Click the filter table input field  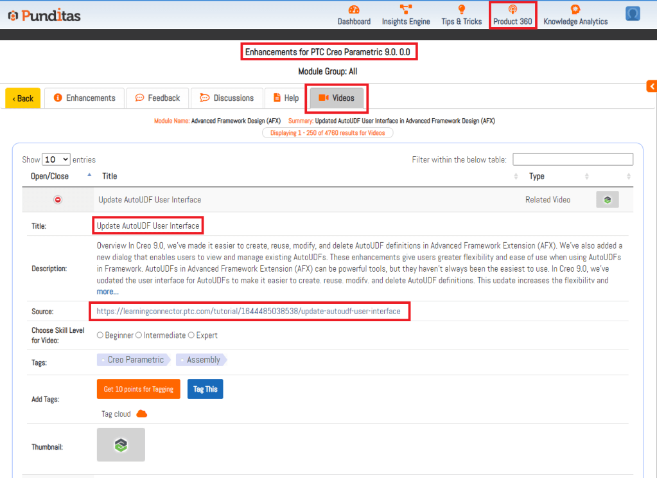pyautogui.click(x=572, y=159)
